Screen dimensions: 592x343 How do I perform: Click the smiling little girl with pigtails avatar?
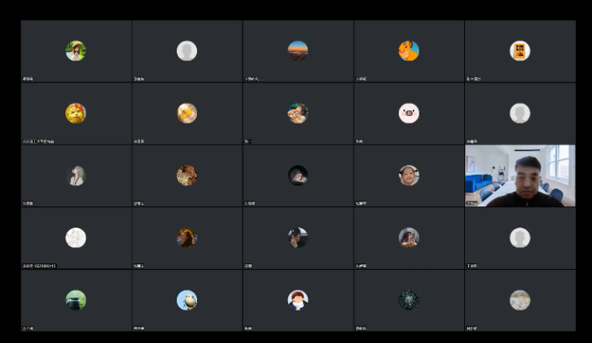point(409,176)
